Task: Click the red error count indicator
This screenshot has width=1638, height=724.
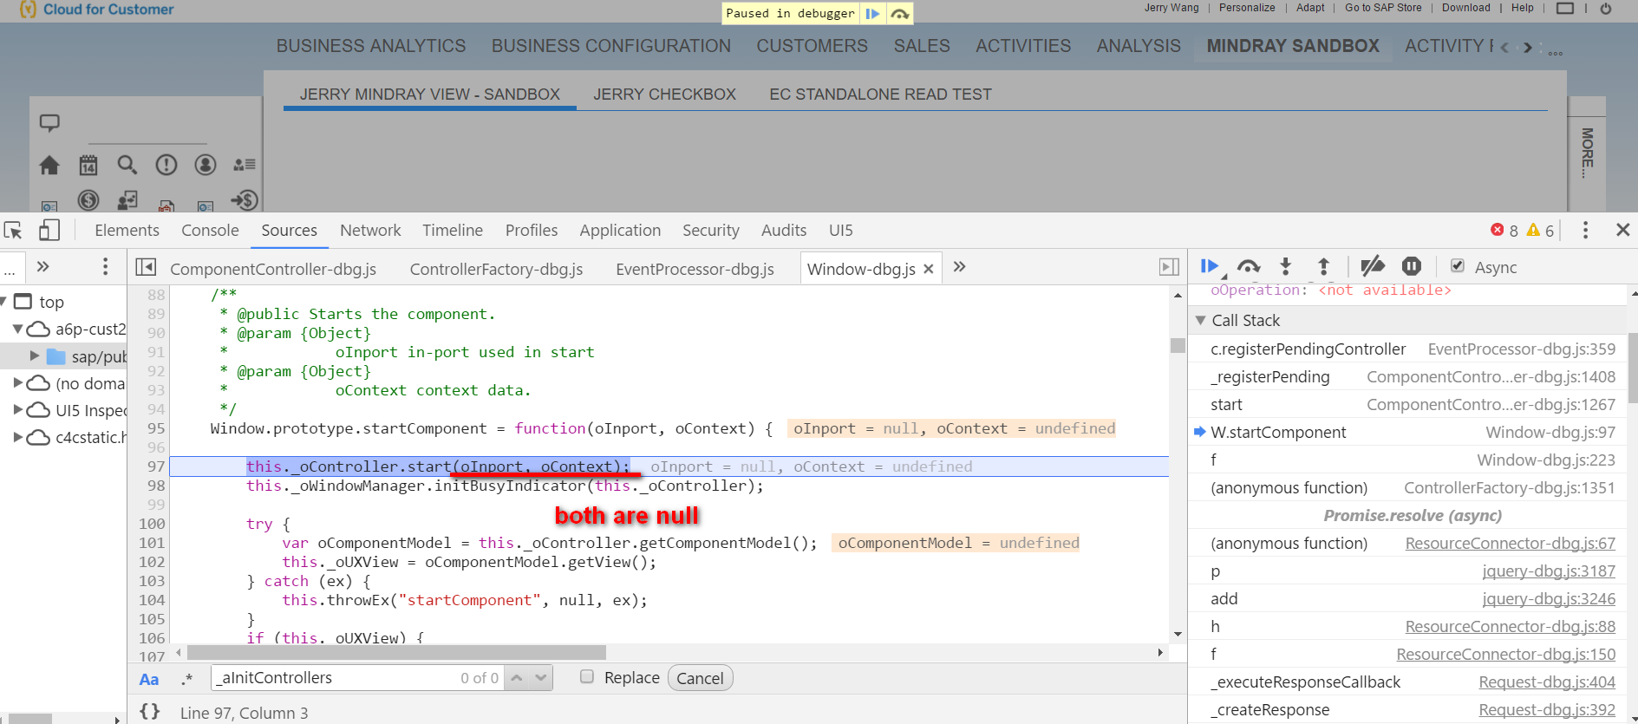Action: pyautogui.click(x=1504, y=231)
